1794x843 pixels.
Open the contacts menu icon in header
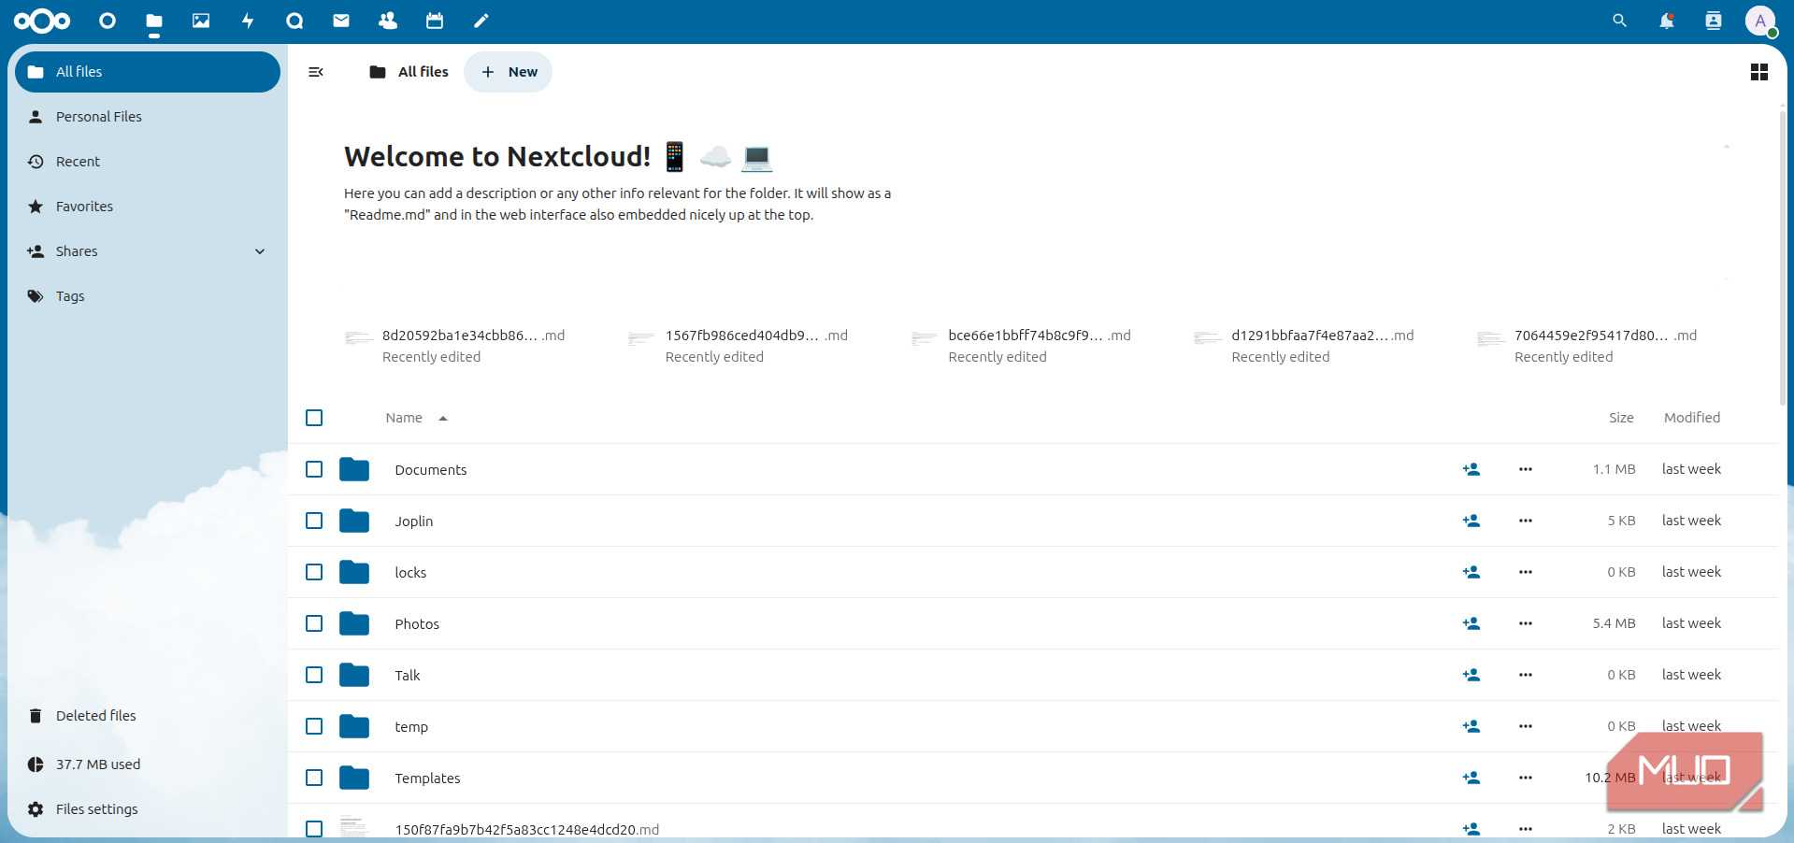(x=1714, y=21)
